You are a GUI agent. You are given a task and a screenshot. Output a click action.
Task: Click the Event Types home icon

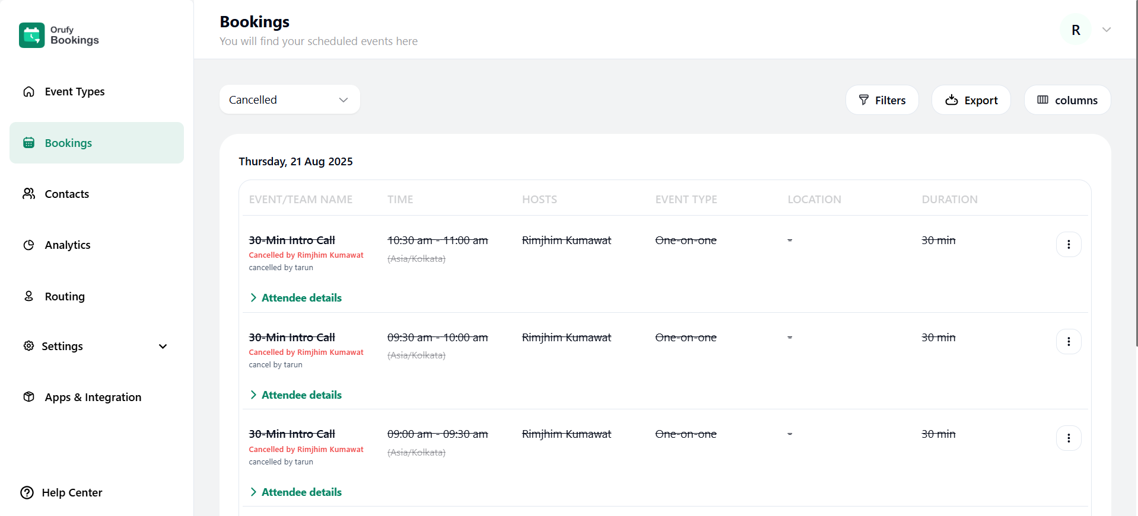(x=28, y=92)
